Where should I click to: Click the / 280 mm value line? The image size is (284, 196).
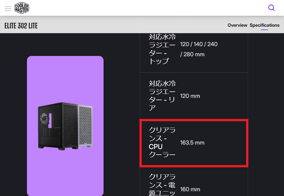[x=192, y=54]
